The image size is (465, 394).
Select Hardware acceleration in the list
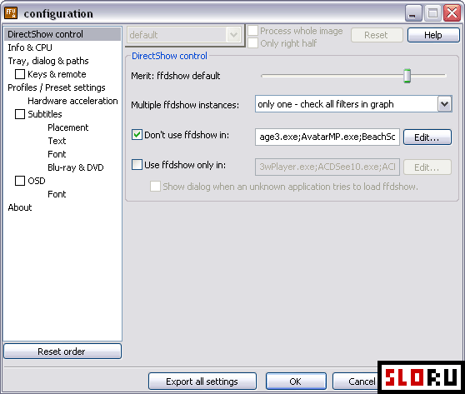72,101
